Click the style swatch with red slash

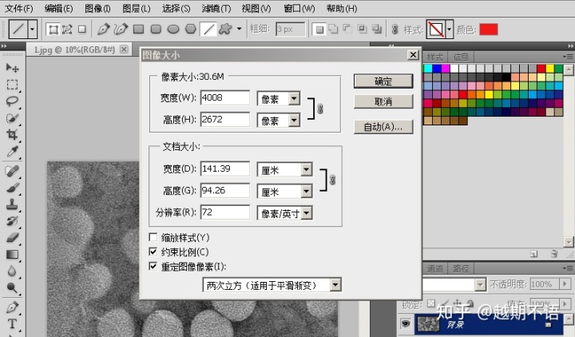[436, 30]
